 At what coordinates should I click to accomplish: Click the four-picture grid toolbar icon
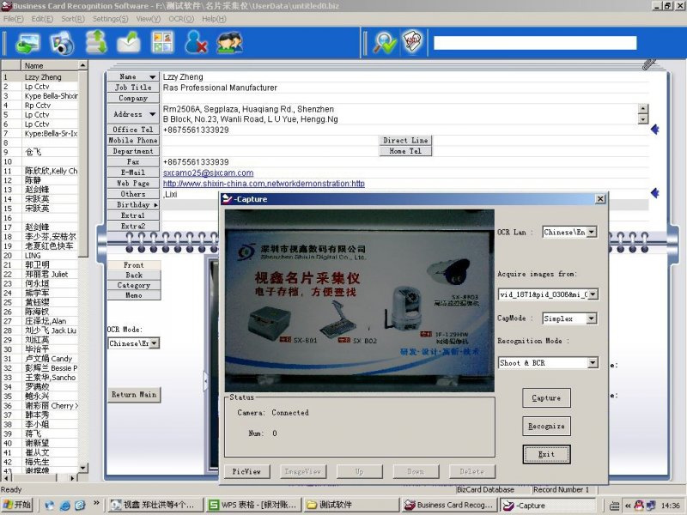(x=162, y=42)
